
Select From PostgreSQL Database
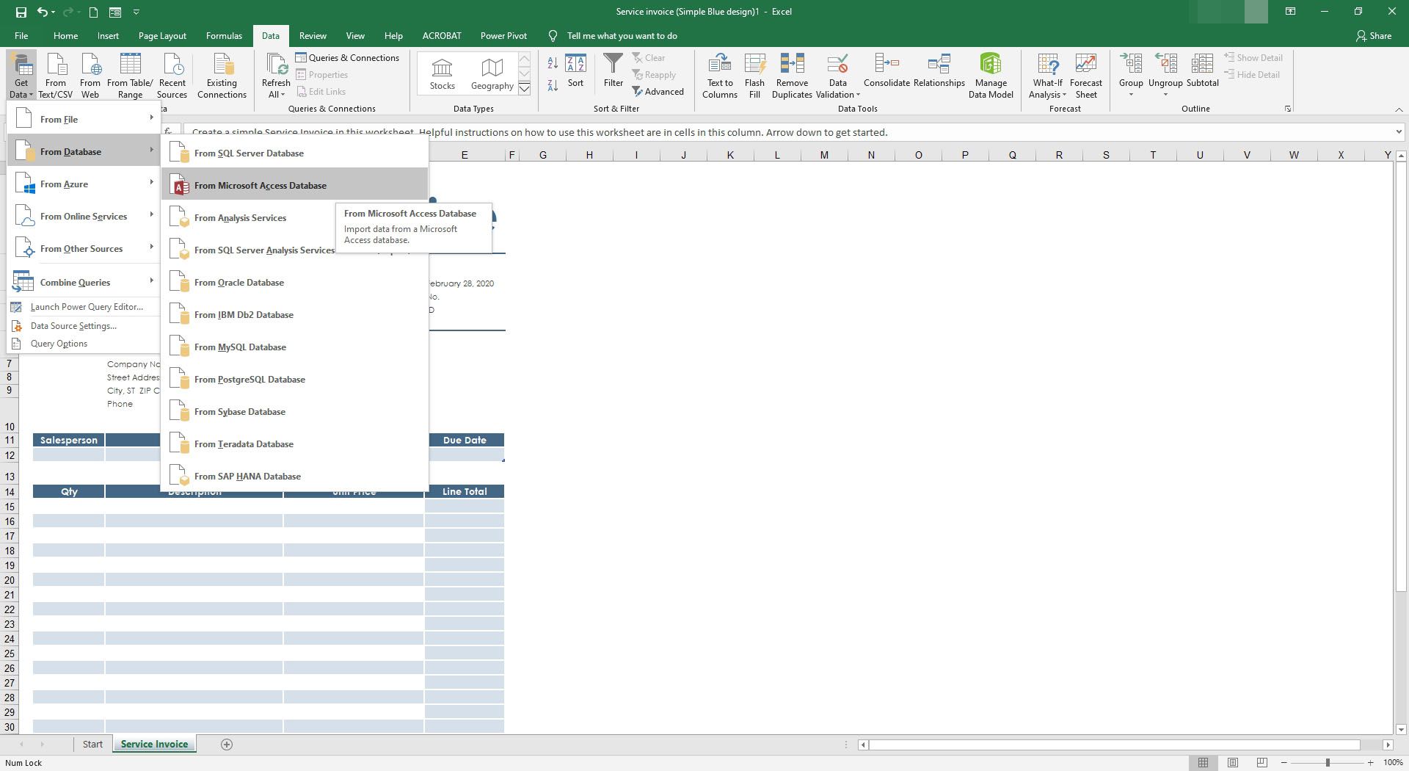tap(294, 380)
